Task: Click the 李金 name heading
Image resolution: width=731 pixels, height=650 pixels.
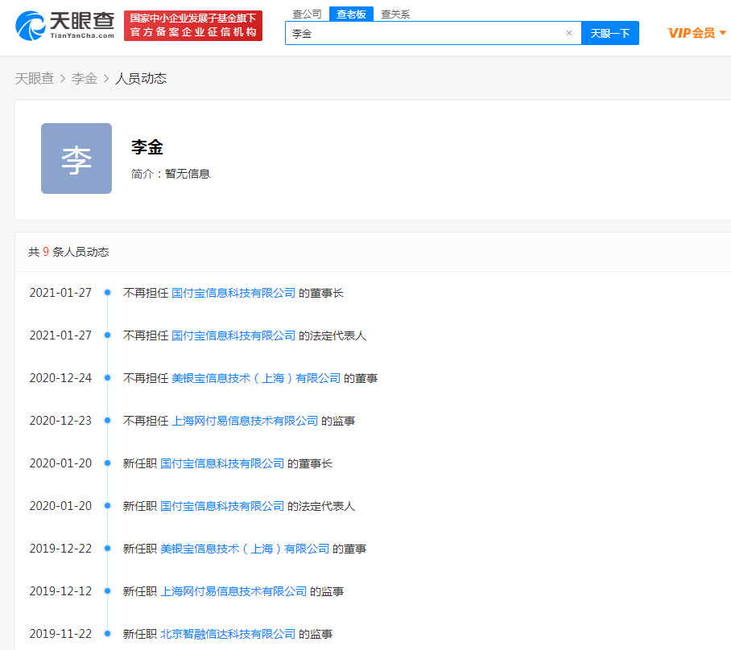Action: pos(147,147)
